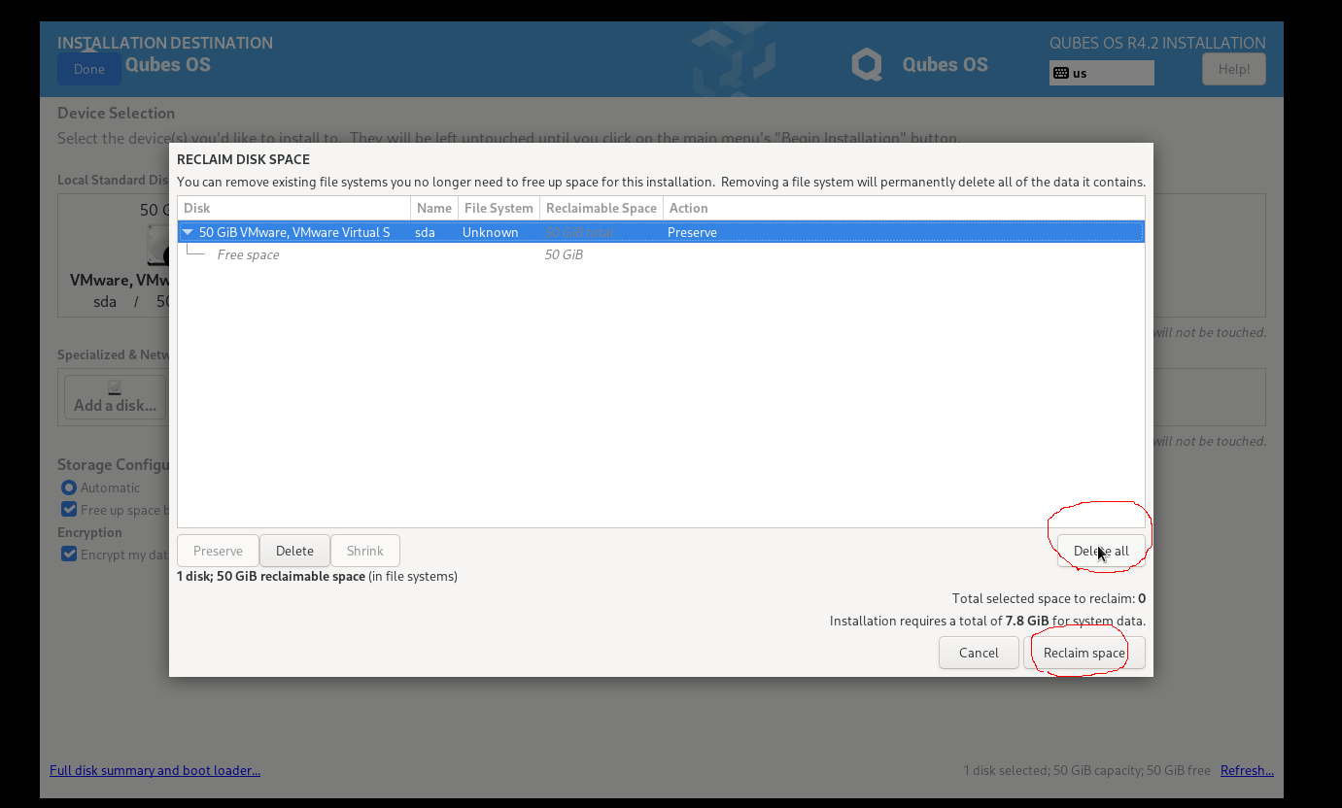Select the VMware sda disk thumbnail
Image resolution: width=1342 pixels, height=808 pixels.
pyautogui.click(x=115, y=255)
